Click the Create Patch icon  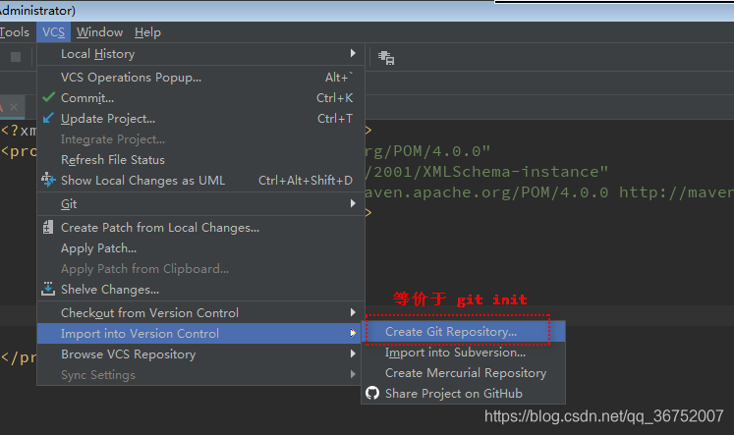pyautogui.click(x=48, y=228)
